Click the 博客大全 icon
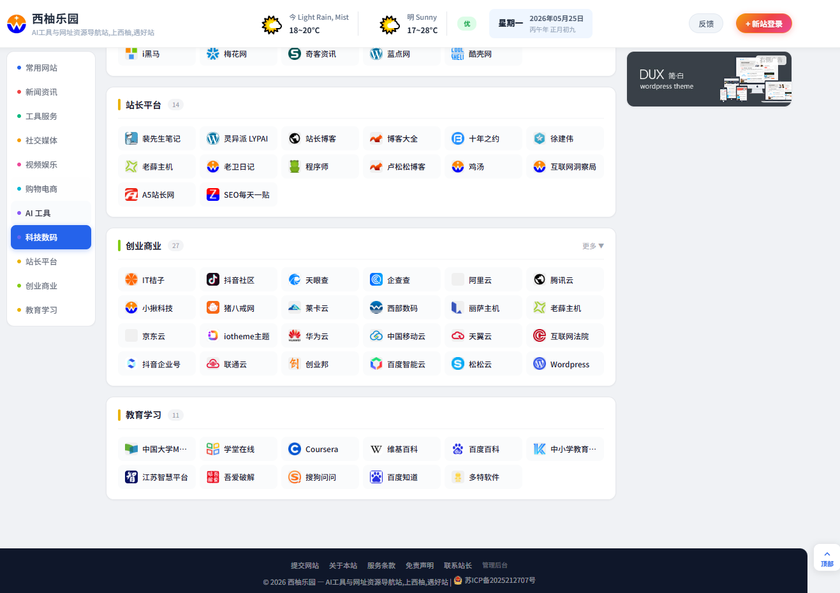Viewport: 840px width, 593px height. point(376,138)
